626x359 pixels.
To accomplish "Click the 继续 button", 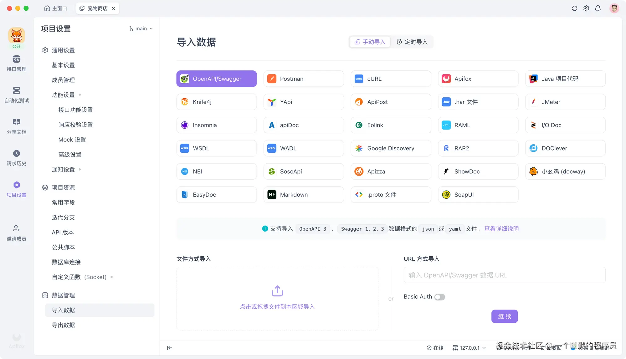I will 505,316.
